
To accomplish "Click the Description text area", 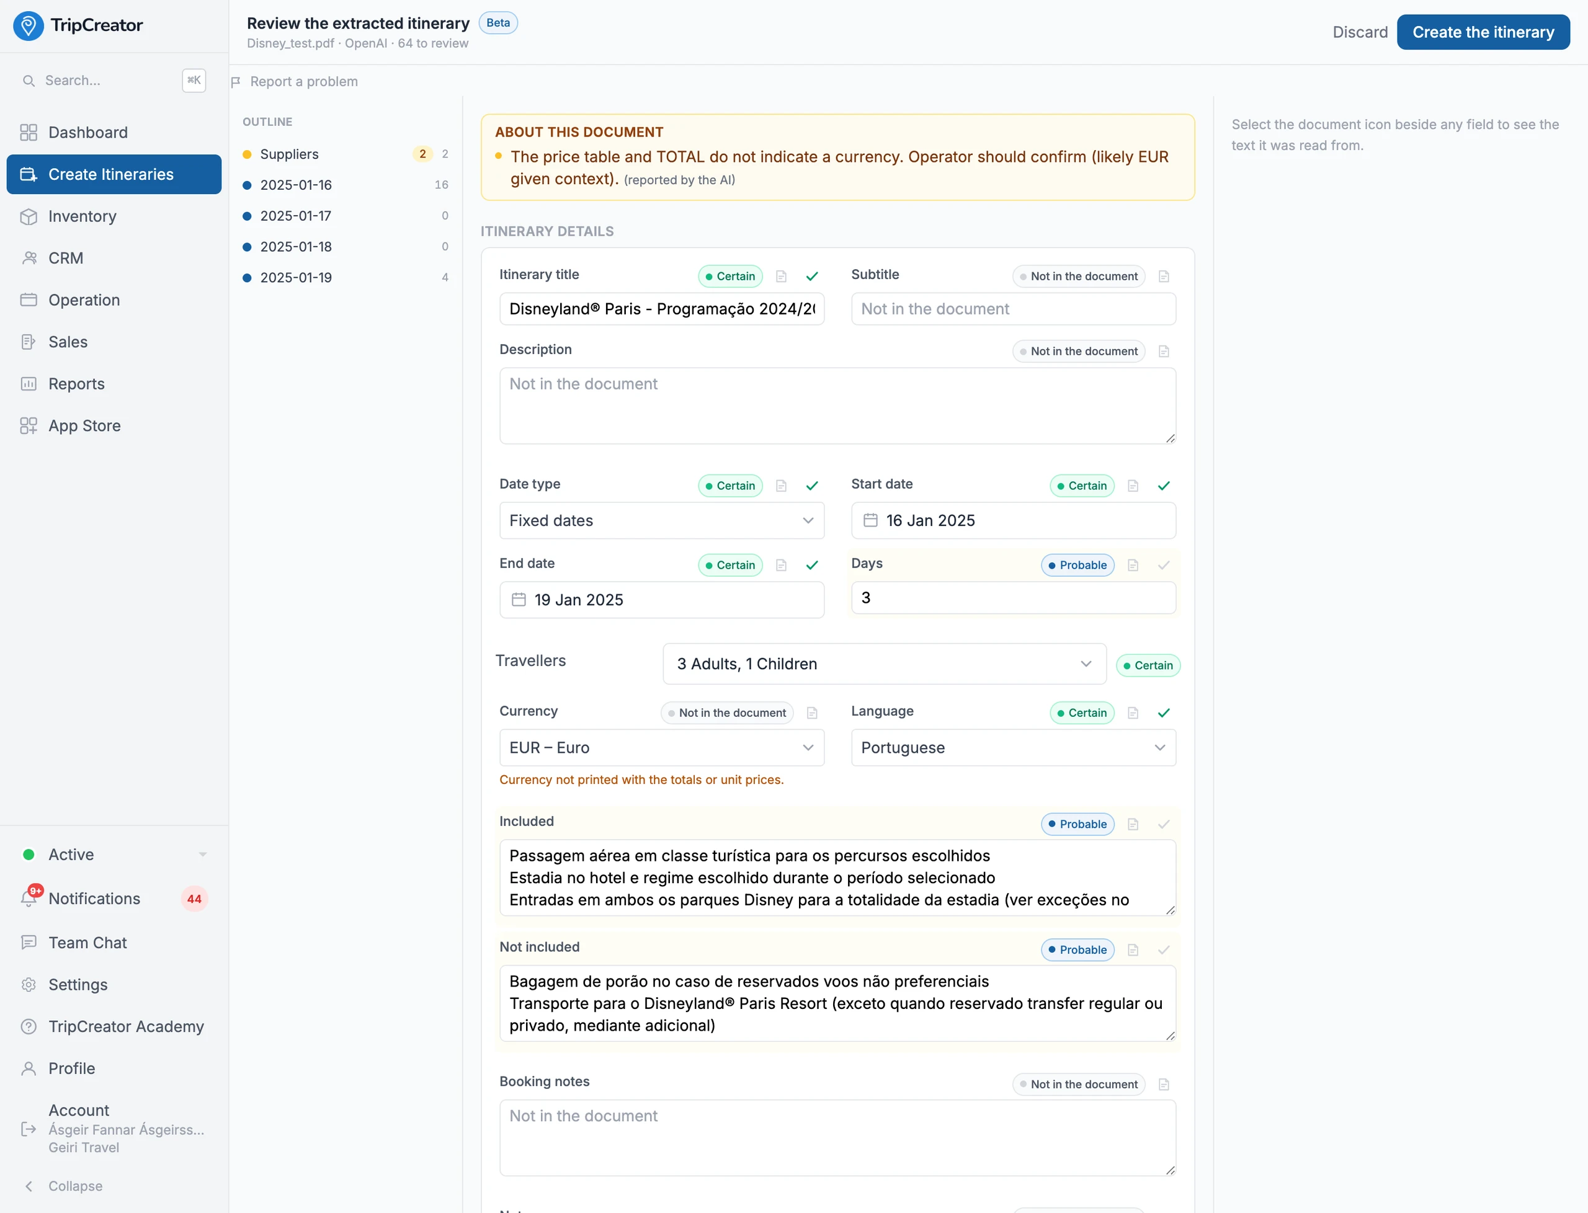I will 837,406.
